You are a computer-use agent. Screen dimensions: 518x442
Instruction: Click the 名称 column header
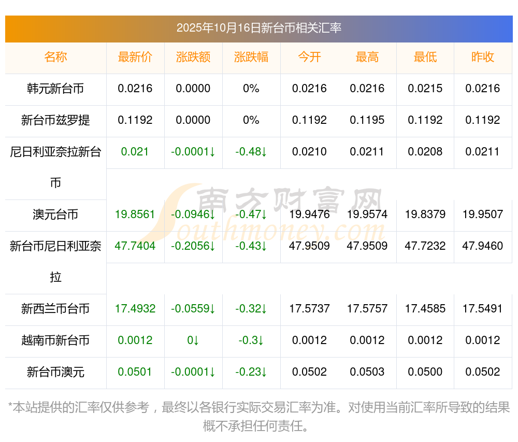click(55, 57)
